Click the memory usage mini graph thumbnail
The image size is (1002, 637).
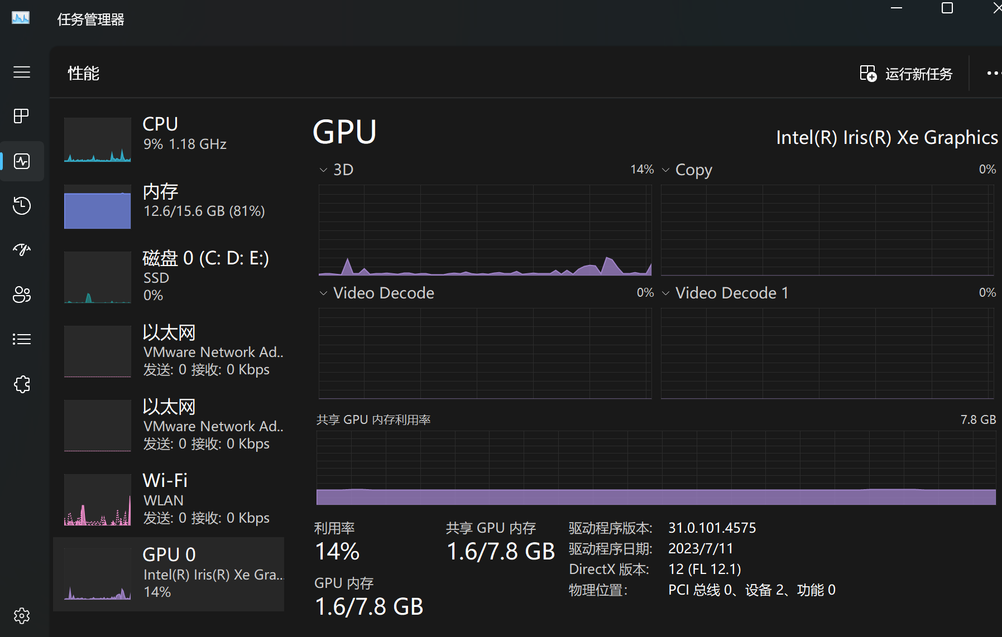98,206
